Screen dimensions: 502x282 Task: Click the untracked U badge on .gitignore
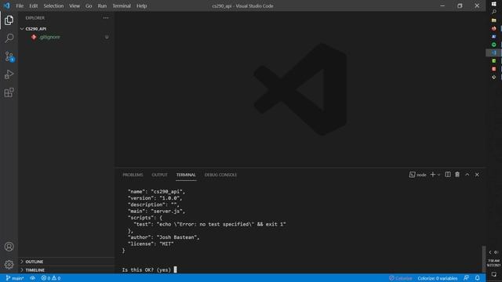pos(107,37)
